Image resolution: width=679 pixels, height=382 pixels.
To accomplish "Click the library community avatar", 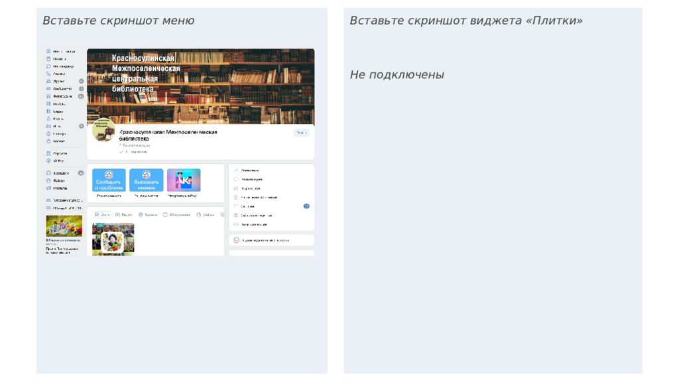I will (x=104, y=130).
